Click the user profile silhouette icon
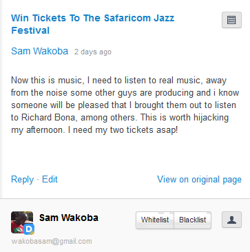Image resolution: width=250 pixels, height=252 pixels. [x=231, y=220]
